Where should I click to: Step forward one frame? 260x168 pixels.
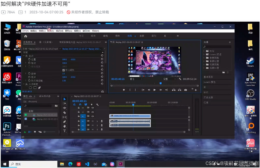pos(160,90)
